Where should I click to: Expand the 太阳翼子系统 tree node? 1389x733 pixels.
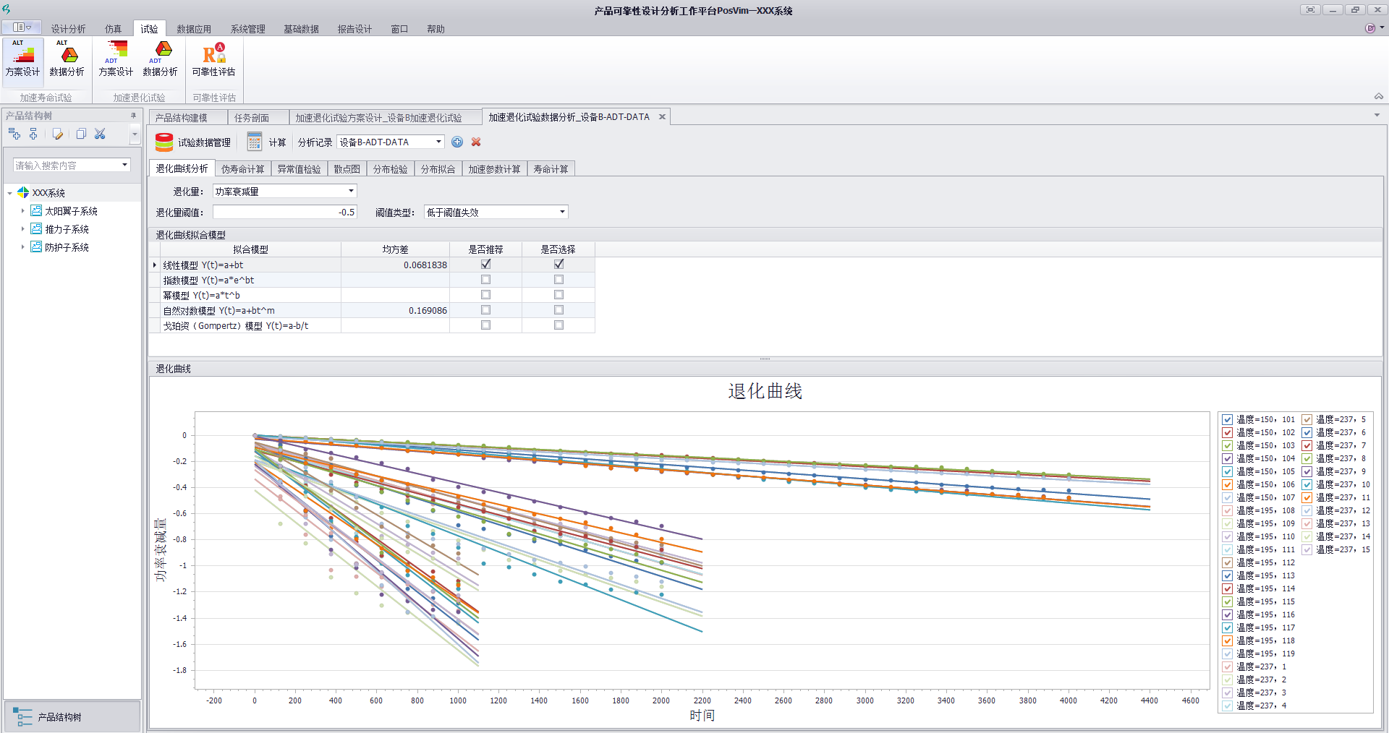(22, 211)
